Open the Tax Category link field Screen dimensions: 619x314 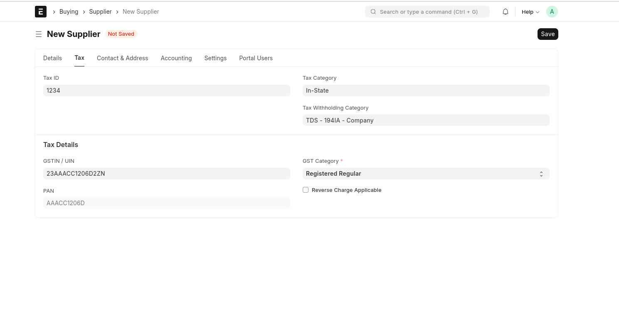tap(426, 91)
